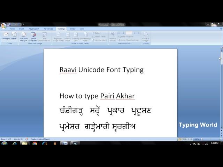Save document from Quick Access toolbar
223x167 pixels.
pyautogui.click(x=10, y=25)
